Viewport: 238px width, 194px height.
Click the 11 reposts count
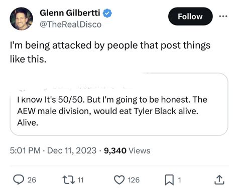(x=81, y=180)
